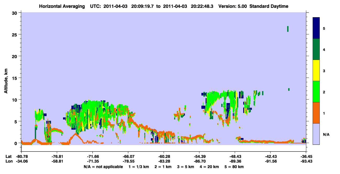Click the dark green color bar segment labeled 4
This screenshot has width=340, height=174.
pos(316,49)
